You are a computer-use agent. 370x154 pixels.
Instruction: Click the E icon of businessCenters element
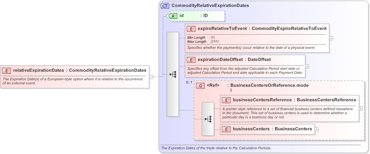226,129
